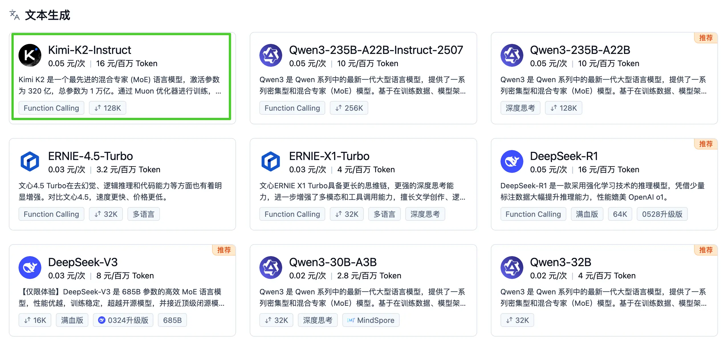Click 满血版 tag on DeepSeek-R1

[587, 214]
